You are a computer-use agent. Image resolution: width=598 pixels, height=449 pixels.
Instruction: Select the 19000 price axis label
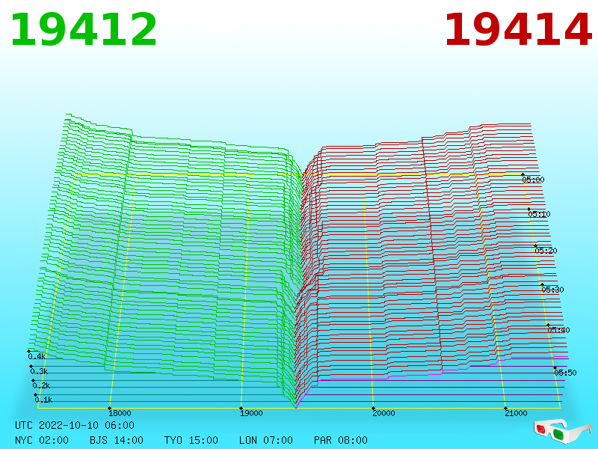251,413
